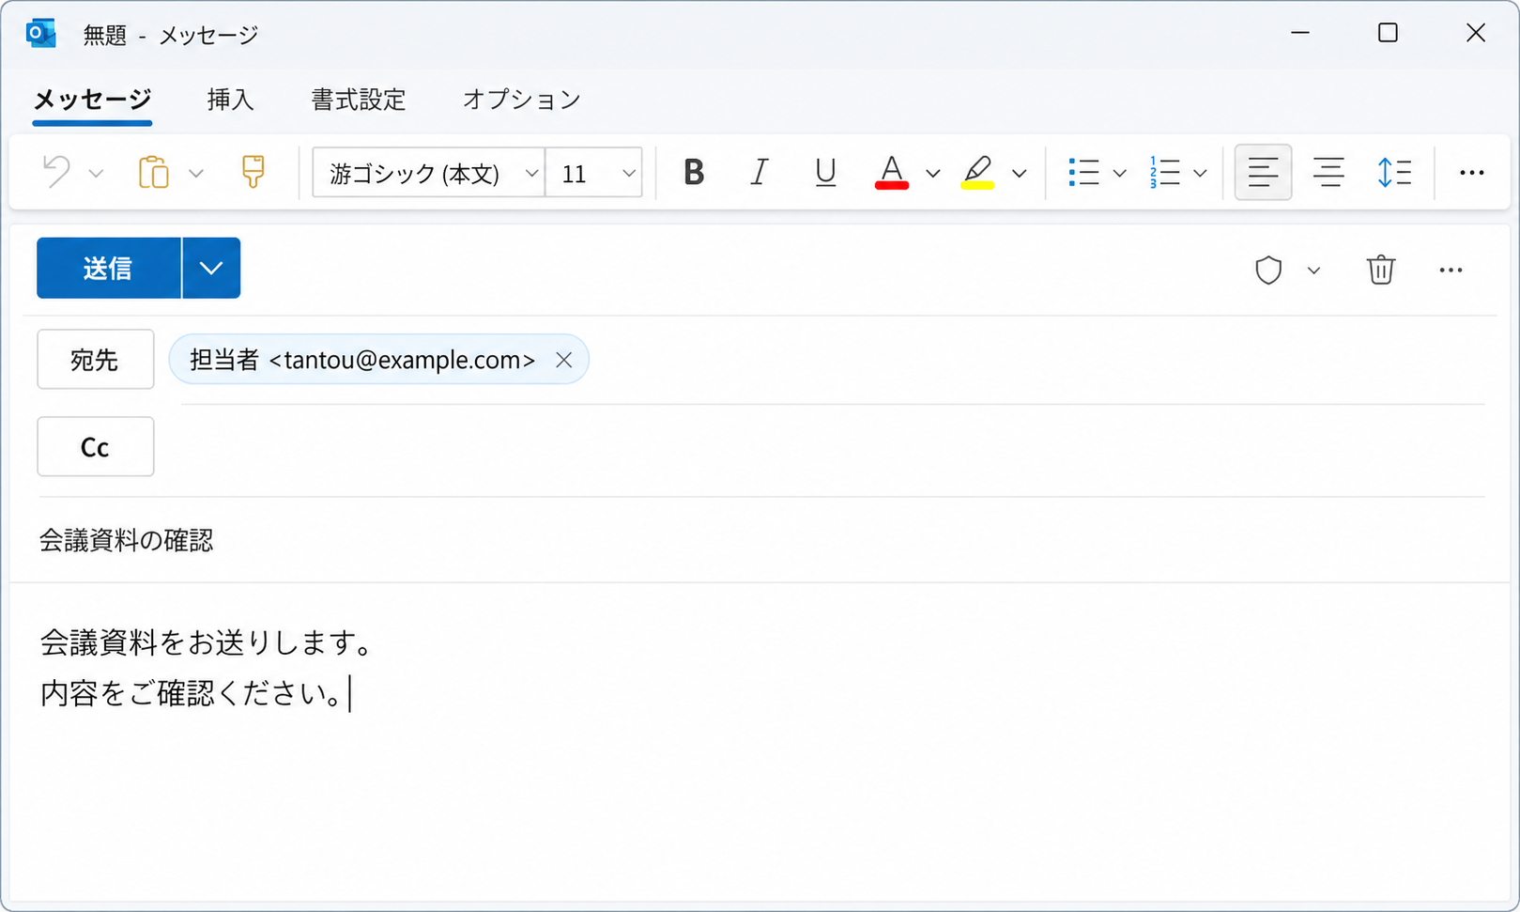Select the Format Painter brush
The width and height of the screenshot is (1520, 912).
coord(253,173)
